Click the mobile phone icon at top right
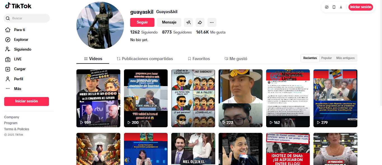 pyautogui.click(x=334, y=7)
